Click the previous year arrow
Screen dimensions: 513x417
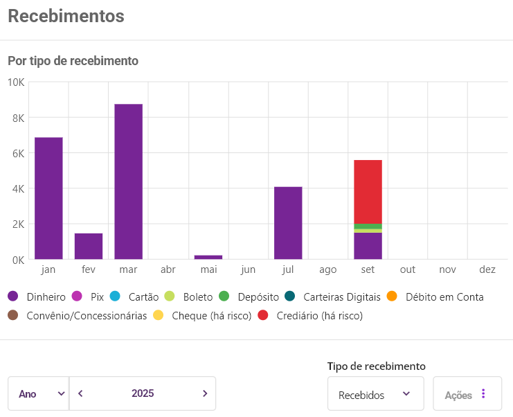click(x=80, y=393)
